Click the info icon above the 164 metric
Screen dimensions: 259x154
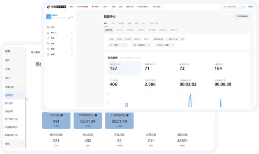pyautogui.click(x=222, y=64)
